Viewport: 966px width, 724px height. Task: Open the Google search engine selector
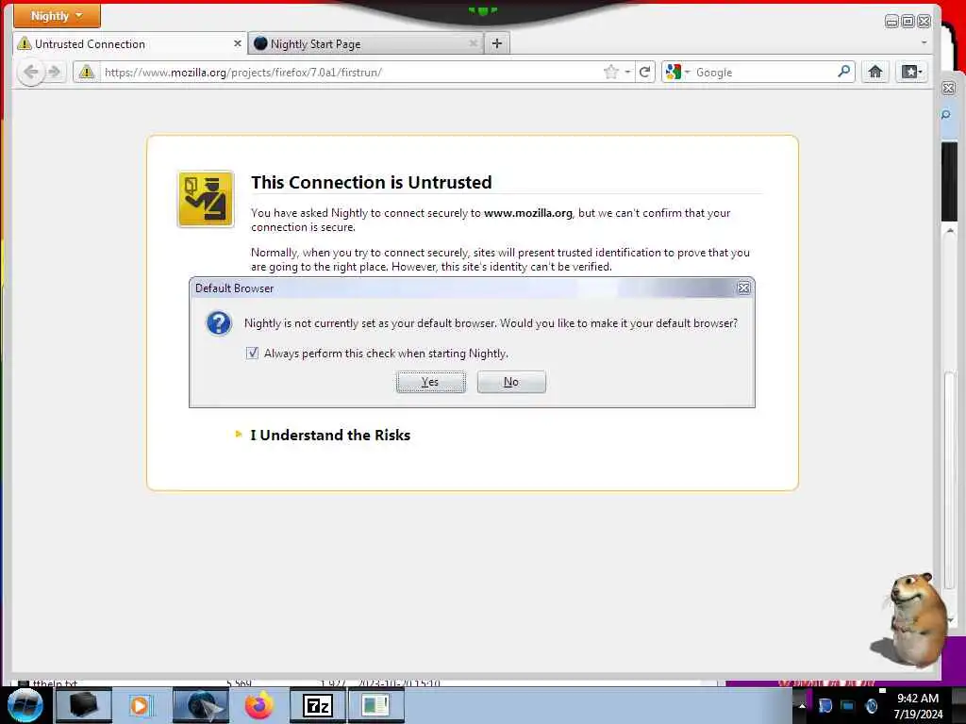coord(677,72)
